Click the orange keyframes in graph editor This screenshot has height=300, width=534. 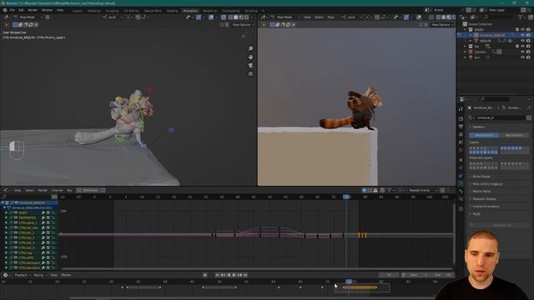pos(362,235)
